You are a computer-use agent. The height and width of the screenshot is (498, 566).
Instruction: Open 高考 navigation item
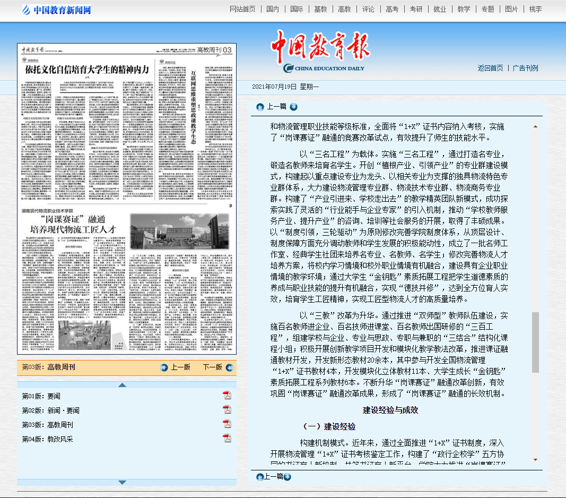point(392,9)
